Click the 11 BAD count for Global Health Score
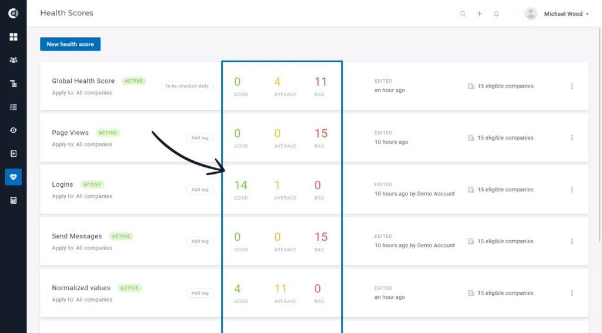602x333 pixels. click(x=320, y=82)
